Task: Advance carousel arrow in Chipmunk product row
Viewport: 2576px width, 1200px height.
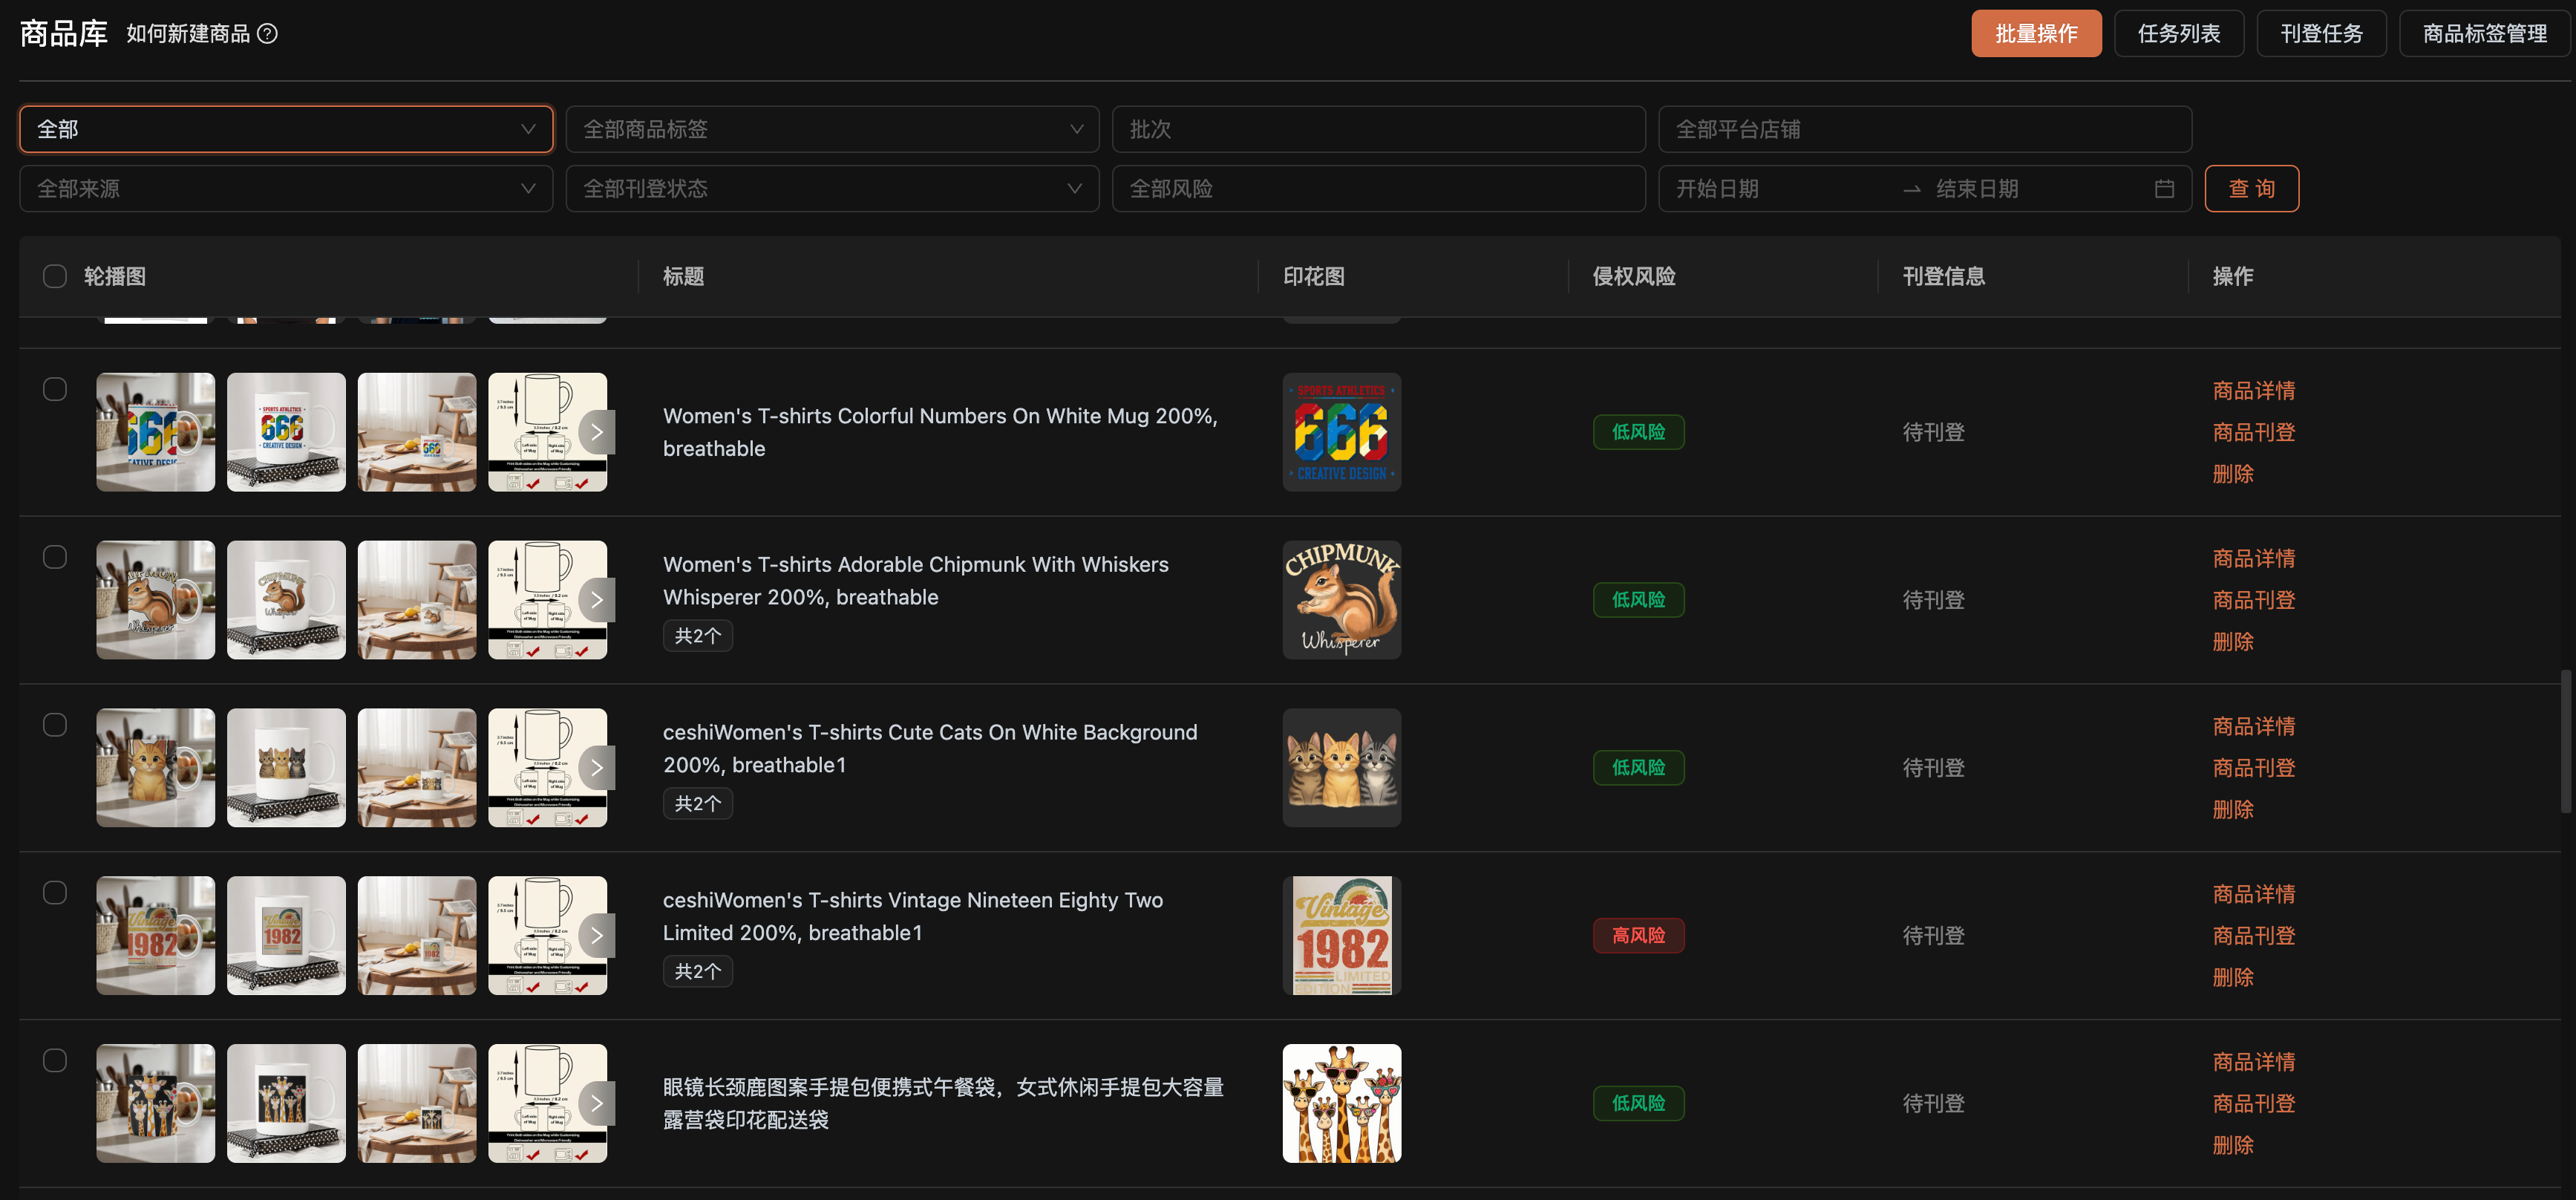Action: [597, 600]
